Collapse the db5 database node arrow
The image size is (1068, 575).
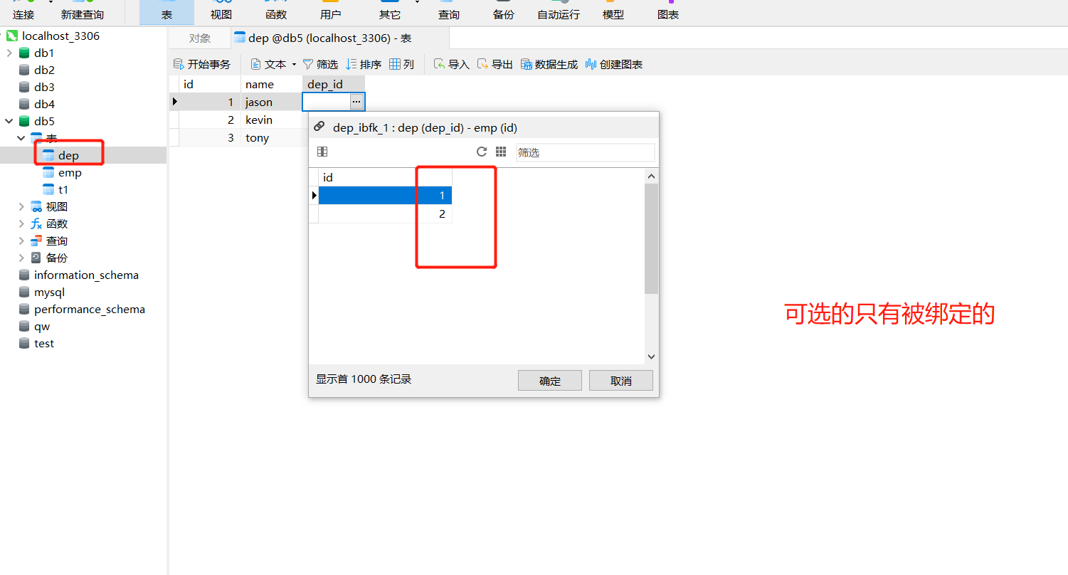9,121
